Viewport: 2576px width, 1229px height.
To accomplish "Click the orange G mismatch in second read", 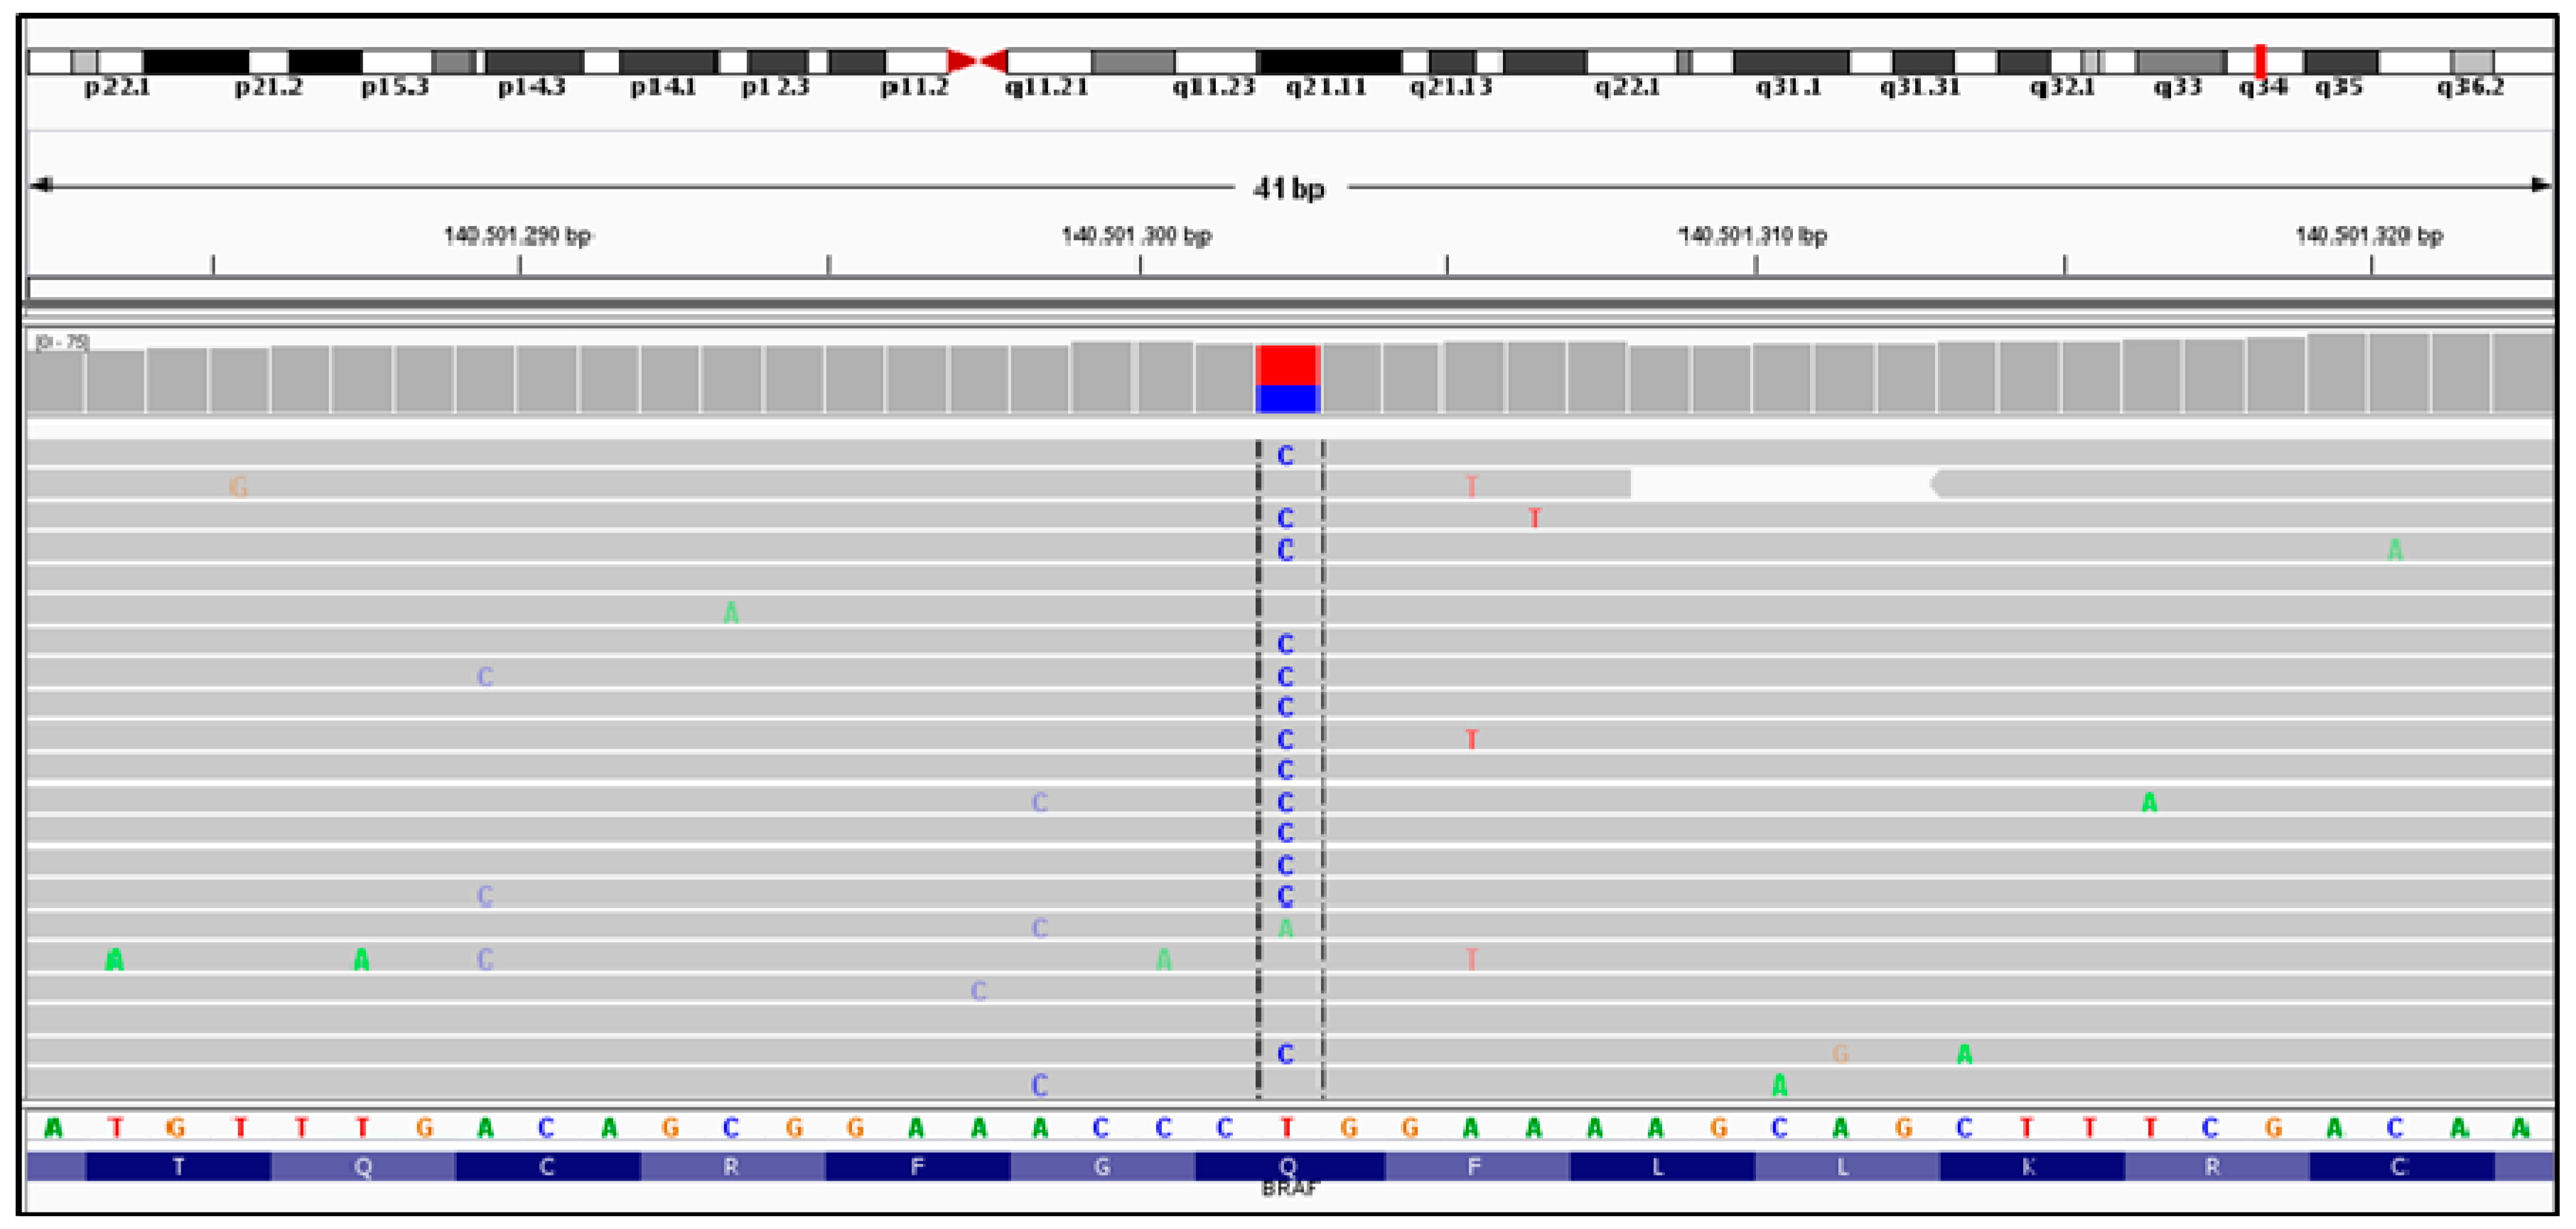I will [238, 487].
